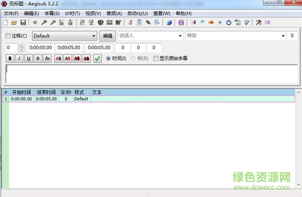The image size is (302, 197).
Task: Open the Spell Checker icon
Action: tap(247, 23)
